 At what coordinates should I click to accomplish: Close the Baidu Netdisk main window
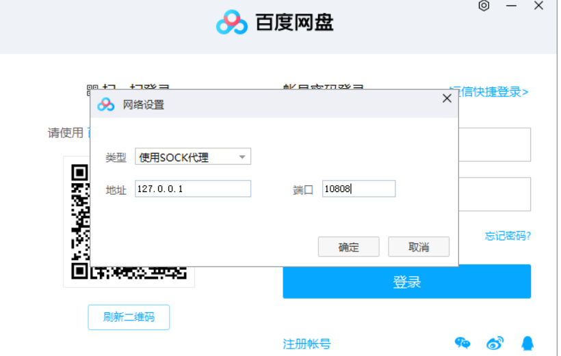pyautogui.click(x=538, y=5)
